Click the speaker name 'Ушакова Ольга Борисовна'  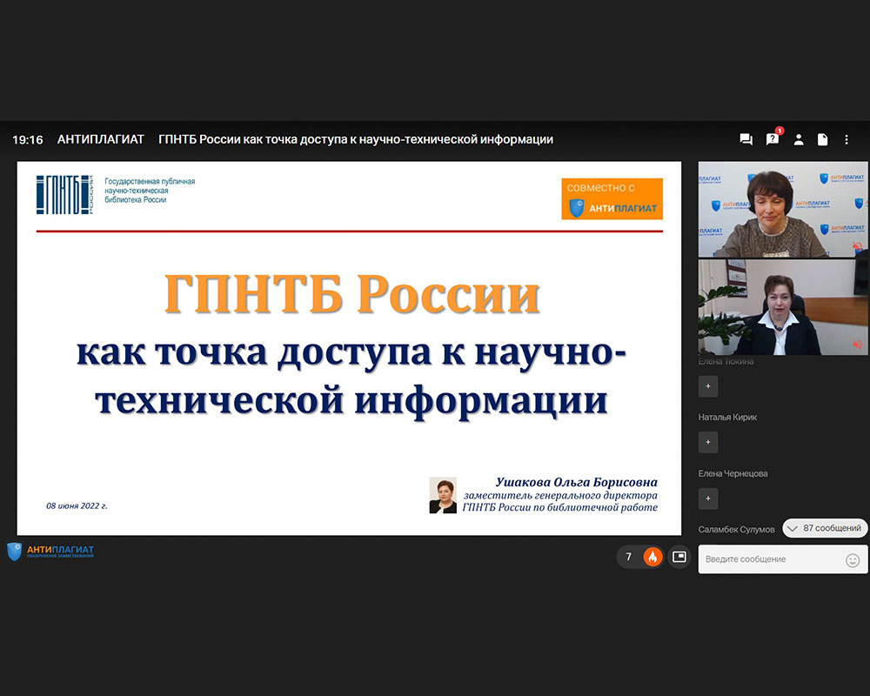[x=577, y=482]
